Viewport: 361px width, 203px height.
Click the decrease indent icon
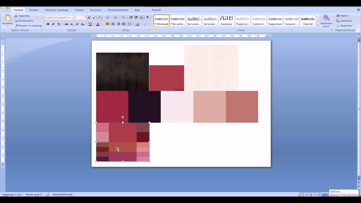click(x=131, y=17)
